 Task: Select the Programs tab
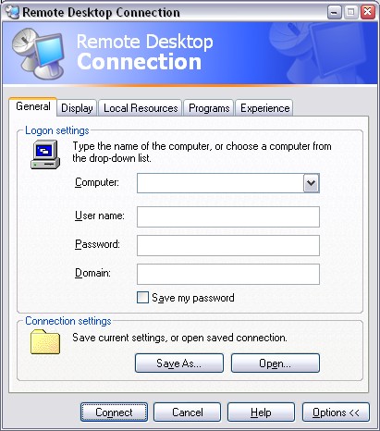pos(209,108)
